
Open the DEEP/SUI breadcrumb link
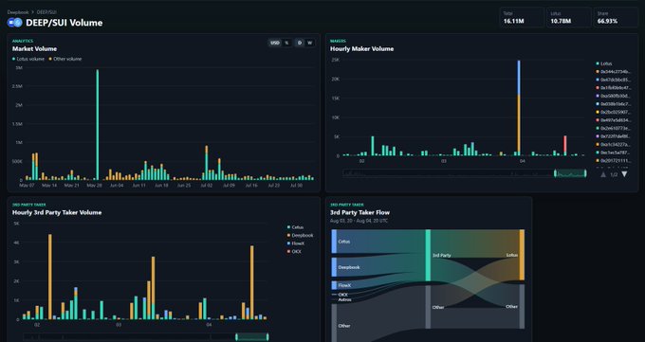(x=46, y=12)
